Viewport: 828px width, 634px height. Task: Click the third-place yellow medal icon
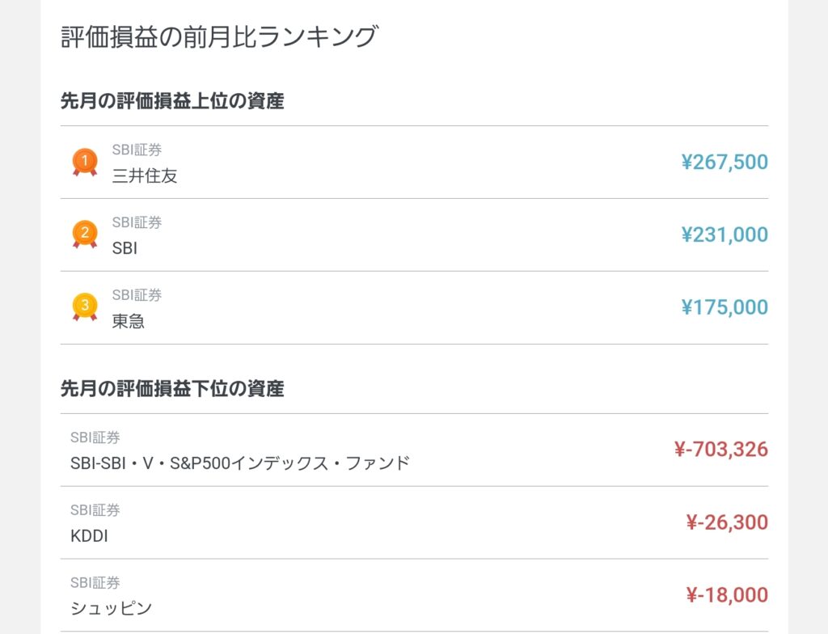click(x=84, y=307)
